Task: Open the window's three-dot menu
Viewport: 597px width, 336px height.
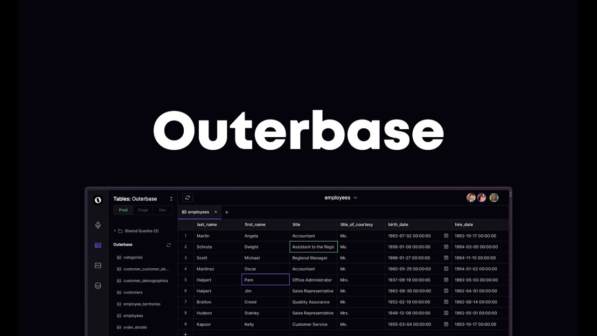Action: 511,194
